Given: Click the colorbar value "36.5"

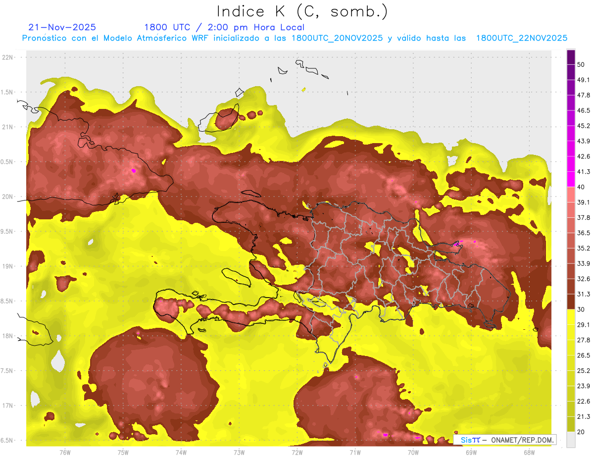Looking at the screenshot, I should coord(584,233).
